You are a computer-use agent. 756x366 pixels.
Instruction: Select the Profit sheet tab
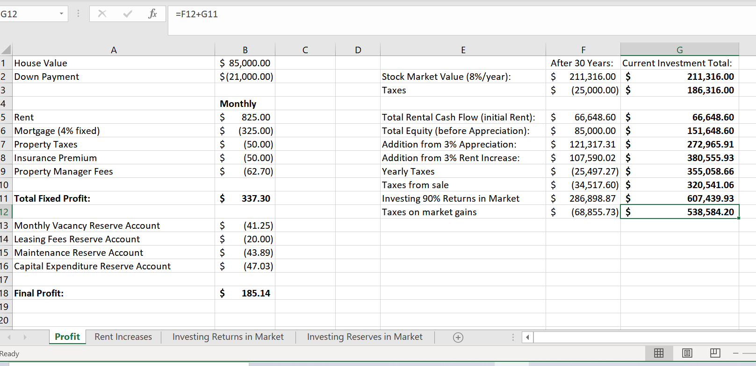coord(67,337)
